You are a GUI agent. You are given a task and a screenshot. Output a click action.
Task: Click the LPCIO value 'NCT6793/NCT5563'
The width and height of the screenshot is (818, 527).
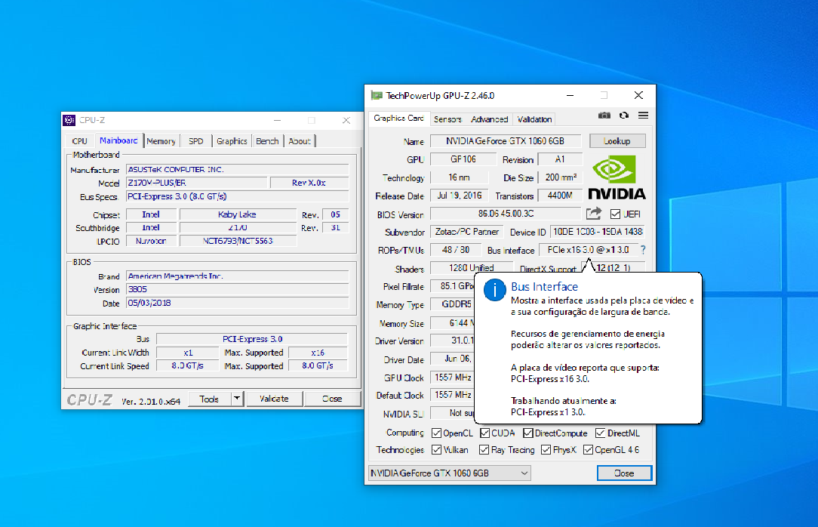(238, 241)
